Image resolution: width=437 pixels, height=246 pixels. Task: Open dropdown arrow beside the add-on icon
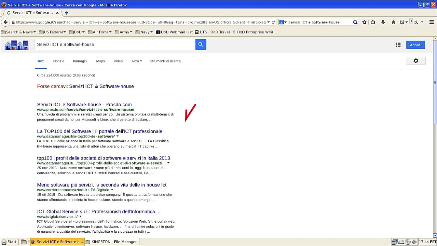[x=422, y=22]
